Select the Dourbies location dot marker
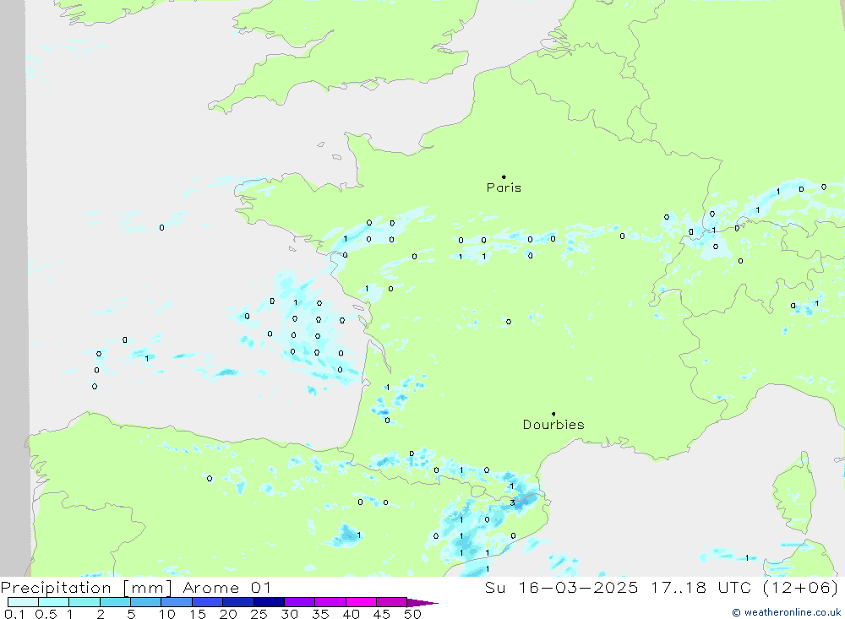Viewport: 845px width, 619px height. pyautogui.click(x=553, y=414)
